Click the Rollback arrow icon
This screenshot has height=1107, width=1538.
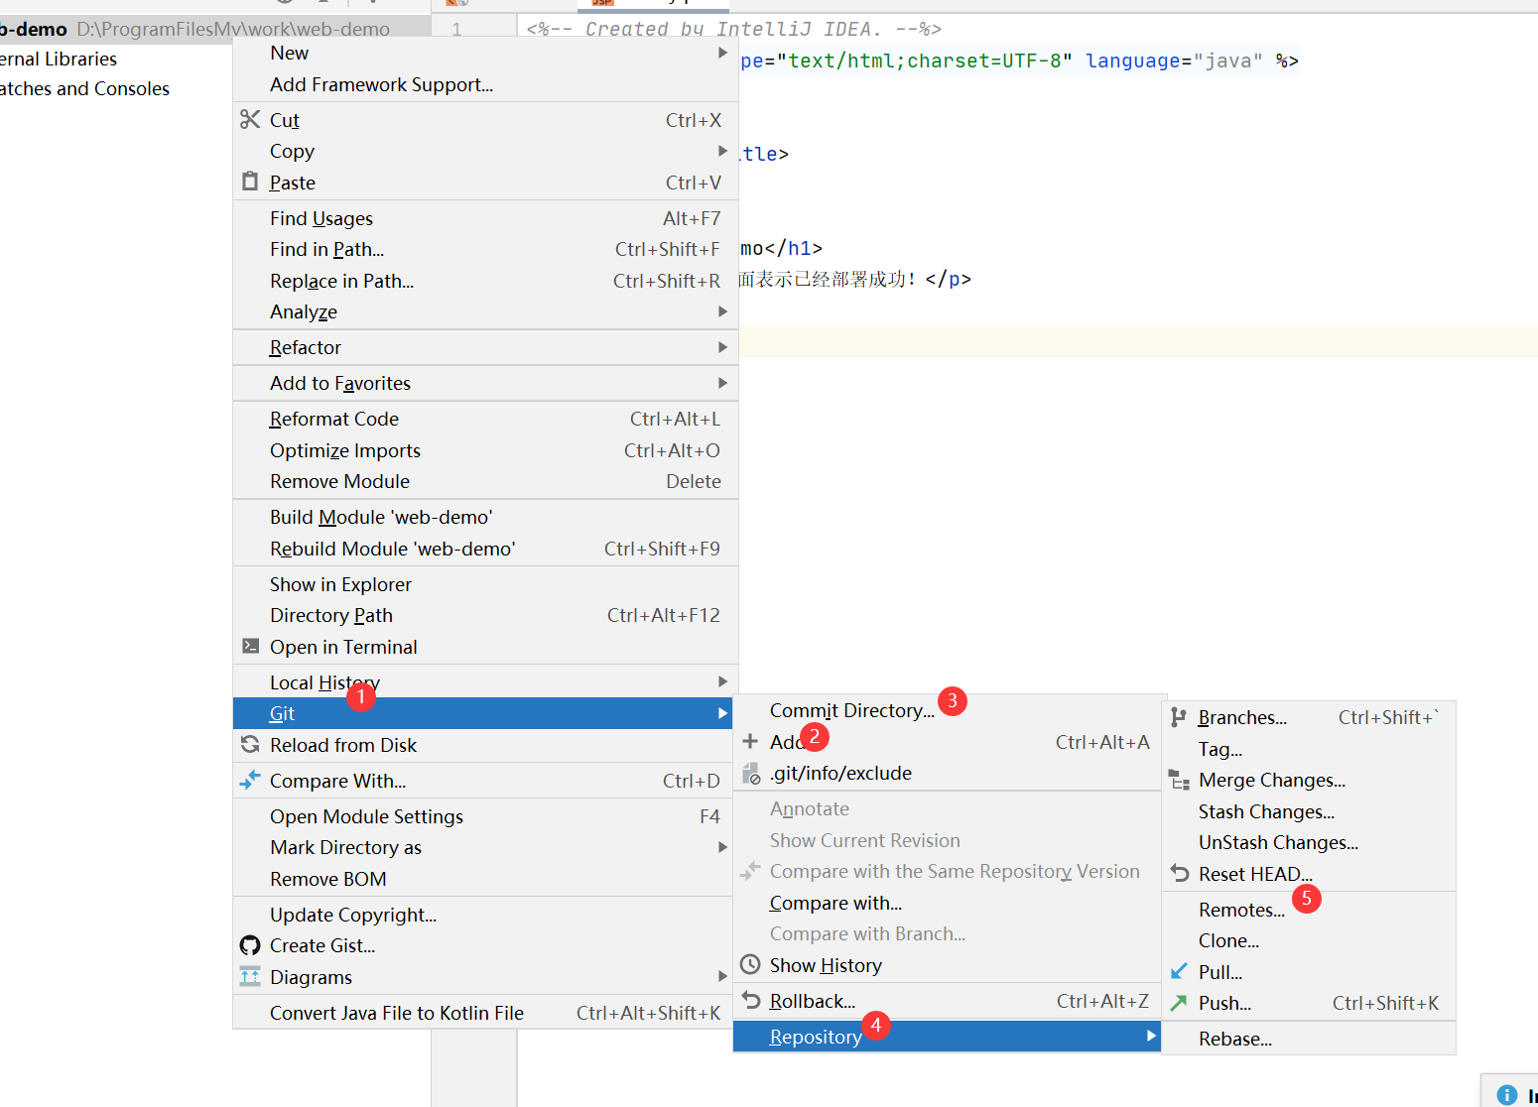pyautogui.click(x=751, y=1000)
